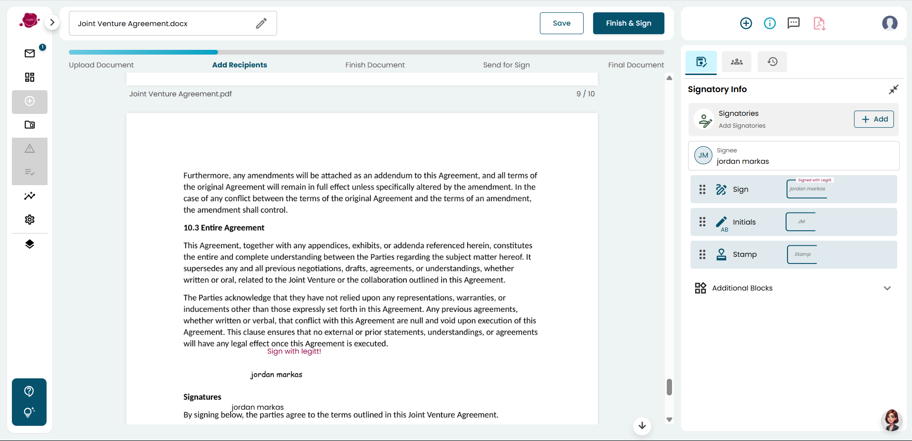Go to Send for Sign step
The image size is (912, 441).
click(x=506, y=65)
